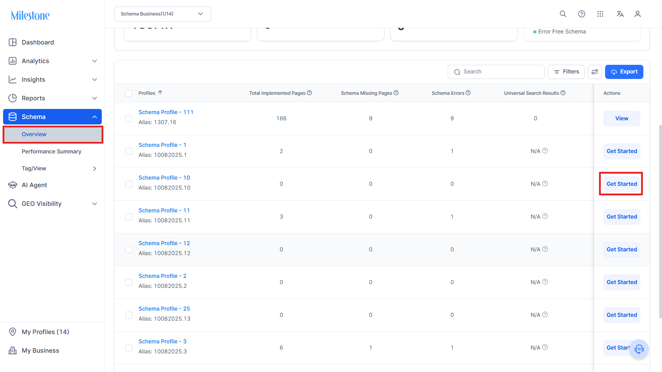
Task: Check the box for Schema Profile - 25
Action: pyautogui.click(x=129, y=315)
